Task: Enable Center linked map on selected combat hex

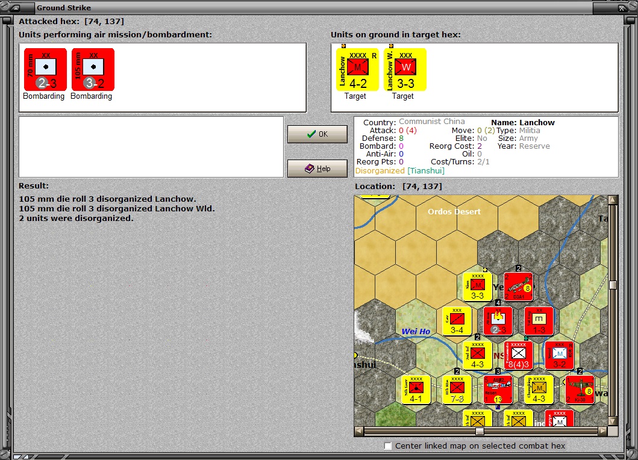Action: point(388,446)
